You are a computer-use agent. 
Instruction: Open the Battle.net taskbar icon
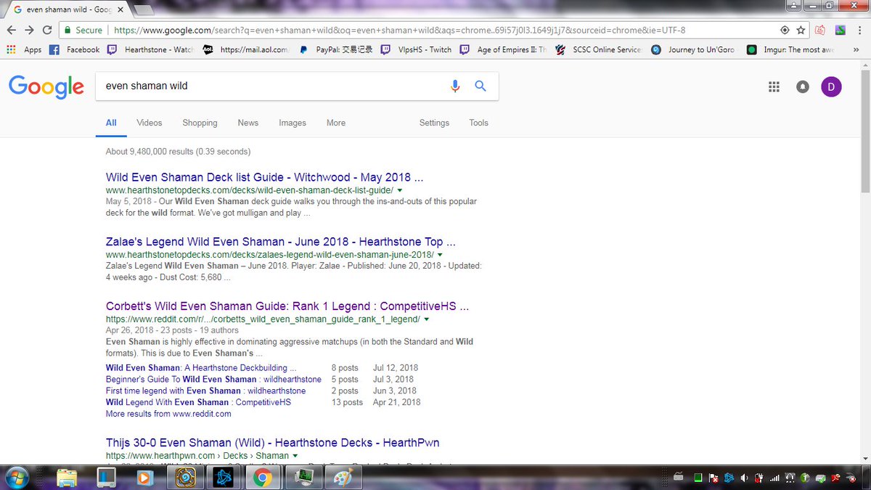(x=224, y=477)
